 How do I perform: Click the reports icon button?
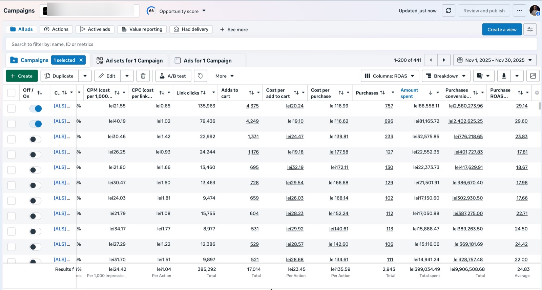[483, 76]
